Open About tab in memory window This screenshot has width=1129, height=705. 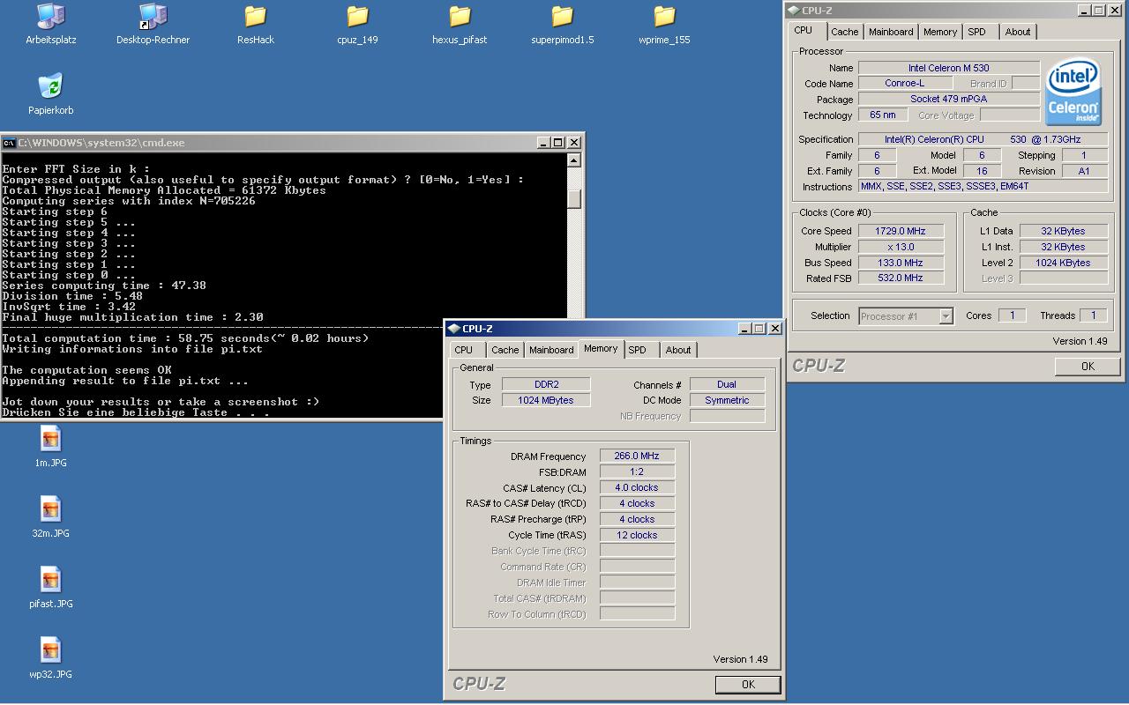point(678,350)
